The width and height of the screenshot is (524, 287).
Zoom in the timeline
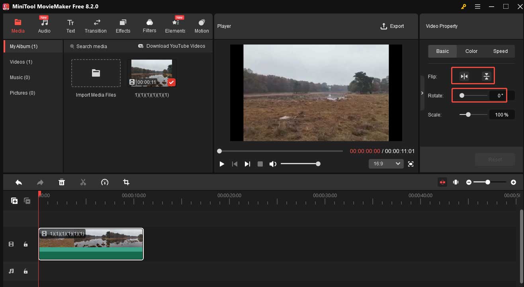pos(513,182)
